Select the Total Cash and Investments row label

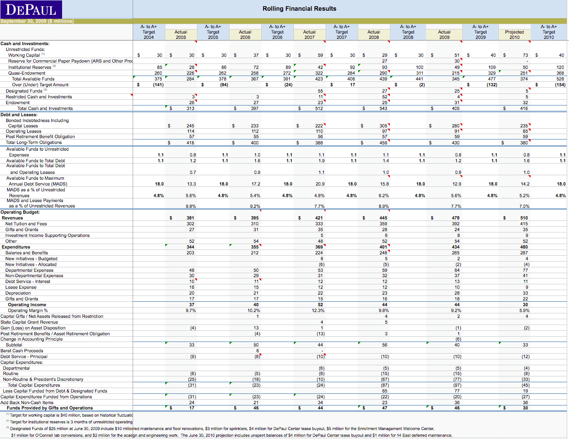[x=45, y=108]
